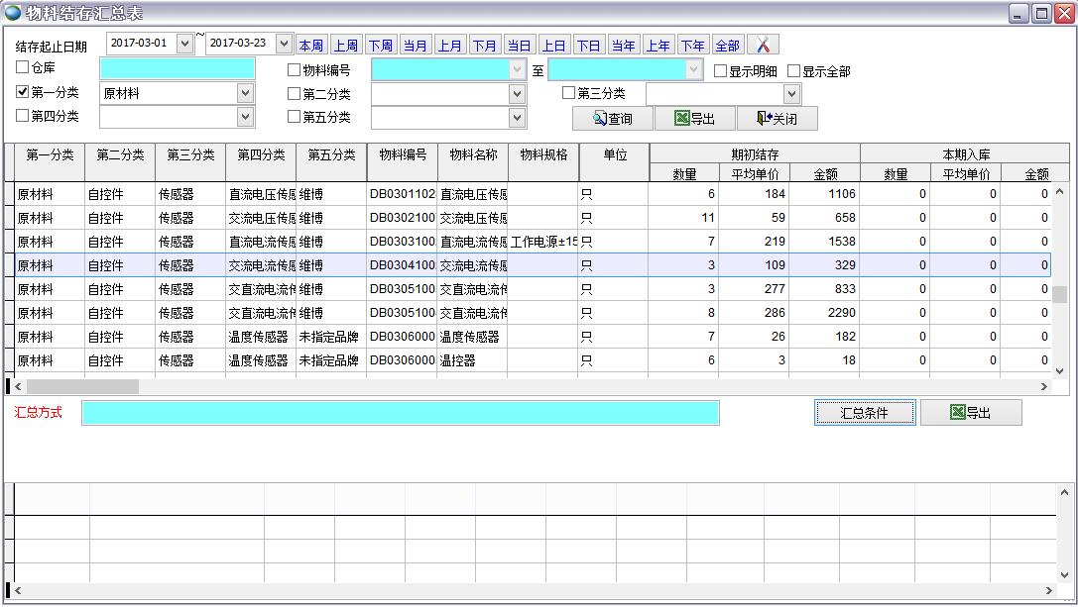Close the report using the 关闭 door icon
This screenshot has height=607, width=1078.
point(764,118)
